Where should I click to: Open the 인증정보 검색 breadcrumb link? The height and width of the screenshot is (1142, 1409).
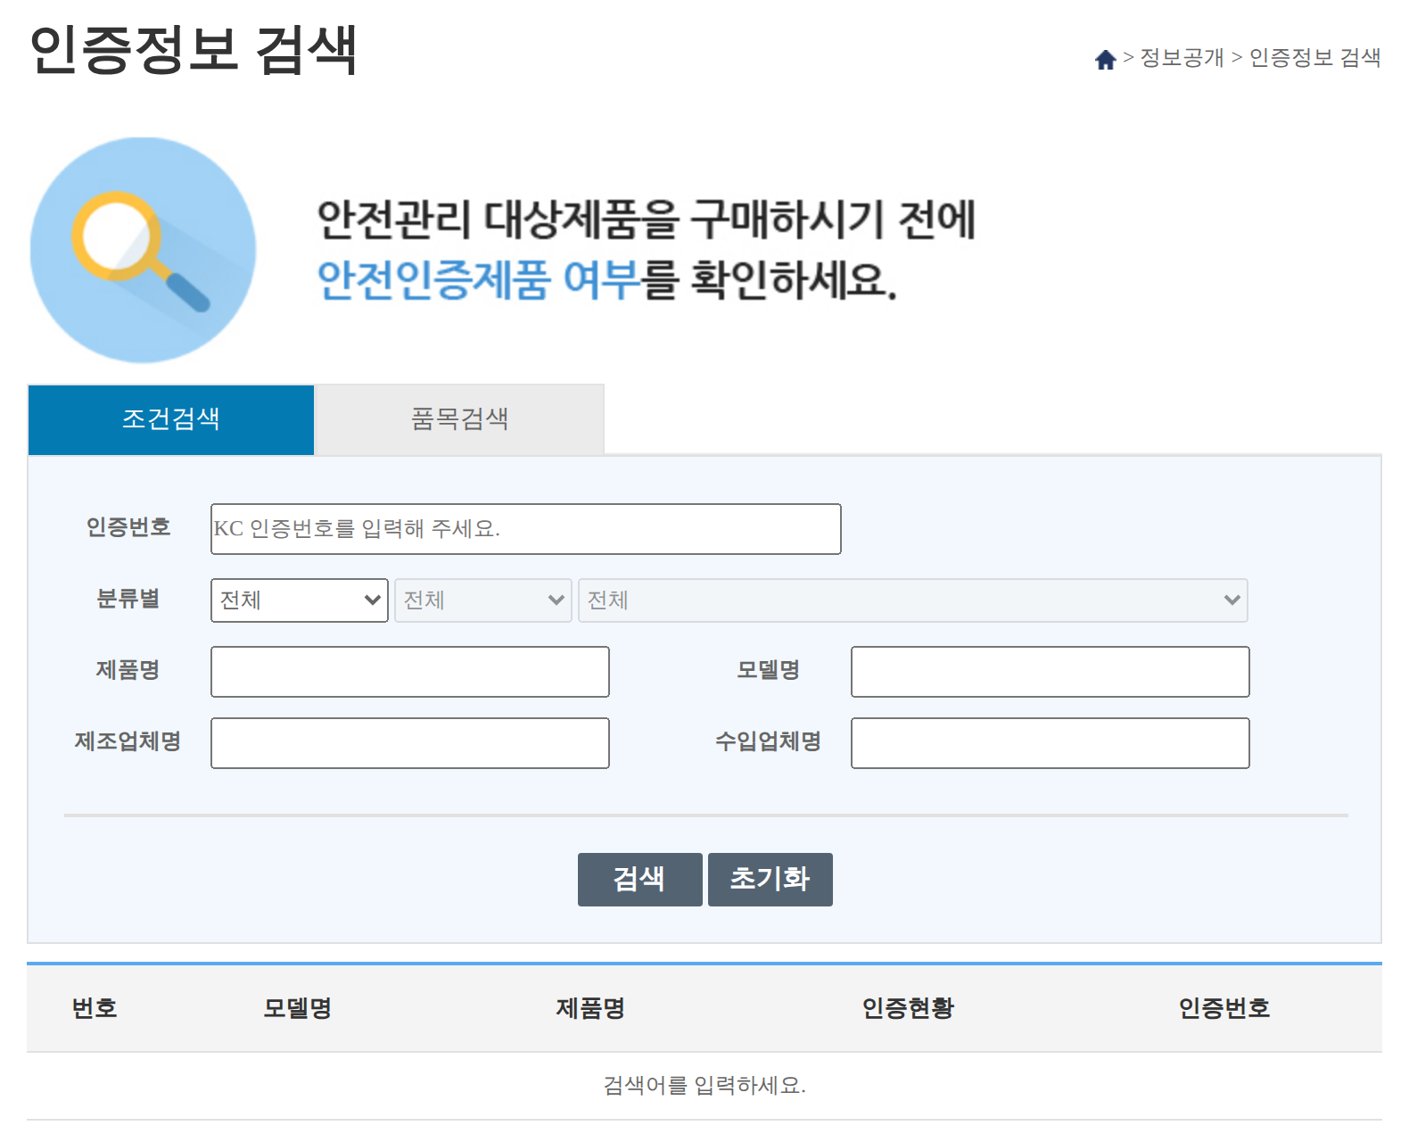(x=1314, y=58)
